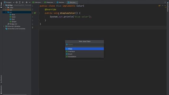Collapse the Bridge project root node

pos(4,5)
